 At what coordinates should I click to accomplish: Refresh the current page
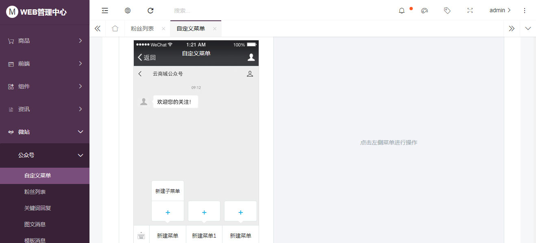click(150, 11)
